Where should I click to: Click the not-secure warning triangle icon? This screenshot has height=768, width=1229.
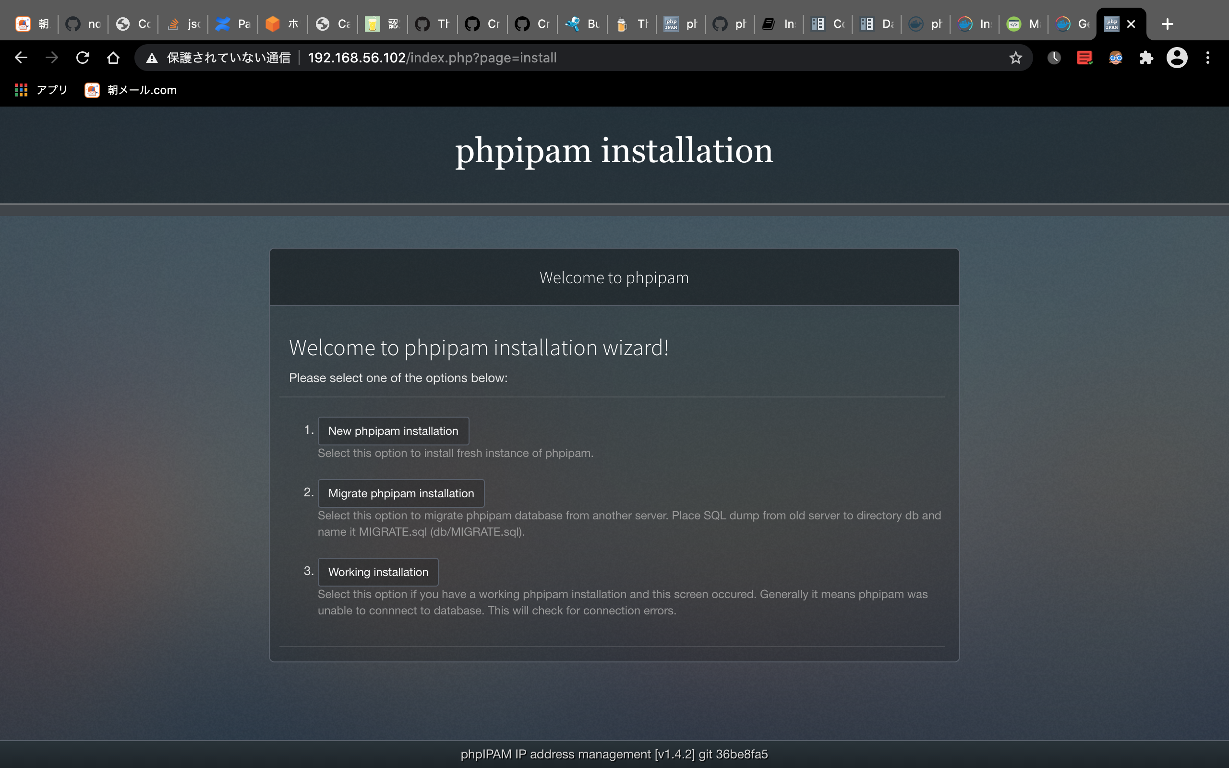tap(151, 58)
